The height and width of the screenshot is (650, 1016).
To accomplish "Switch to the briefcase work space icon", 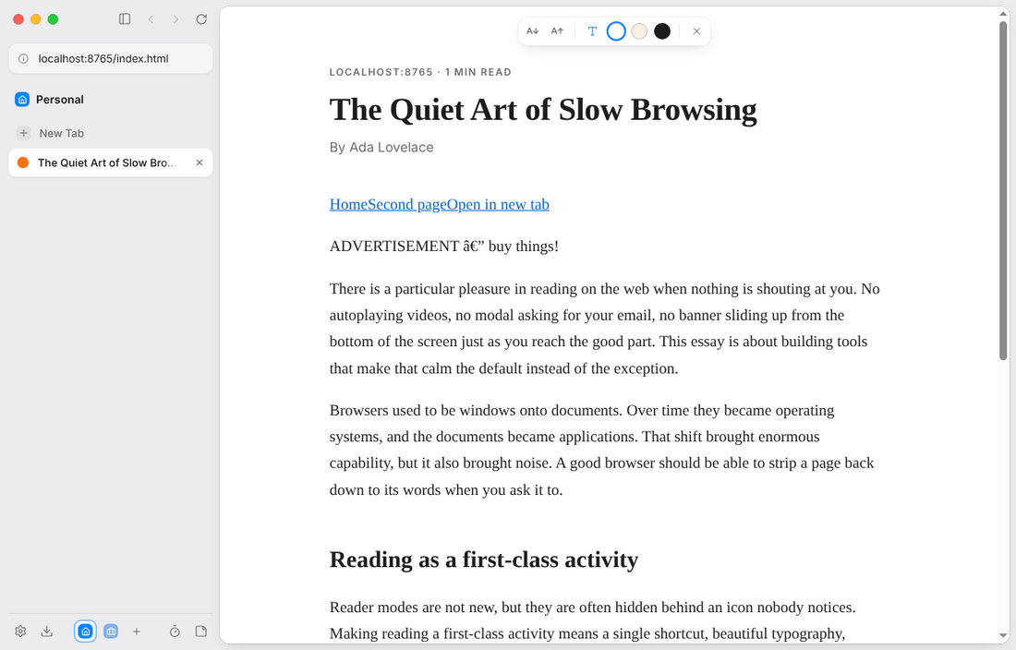I will (x=111, y=632).
